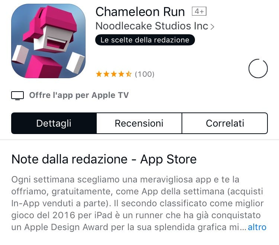Tap the orange star rating
Viewport: 279px width, 245px height.
point(114,74)
